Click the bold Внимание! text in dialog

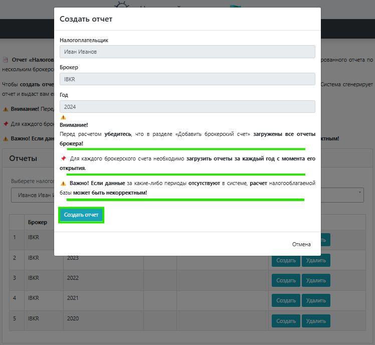(74, 125)
